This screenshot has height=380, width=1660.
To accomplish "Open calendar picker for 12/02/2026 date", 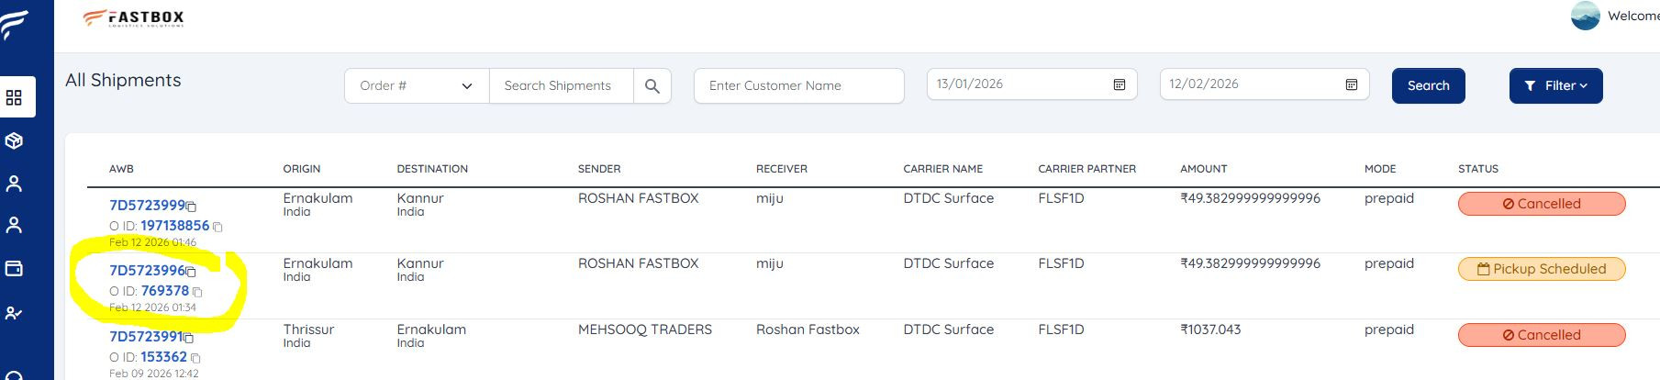I will point(1352,84).
